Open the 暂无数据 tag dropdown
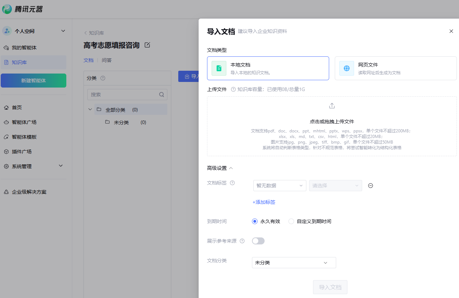Image resolution: width=459 pixels, height=298 pixels. tap(280, 186)
